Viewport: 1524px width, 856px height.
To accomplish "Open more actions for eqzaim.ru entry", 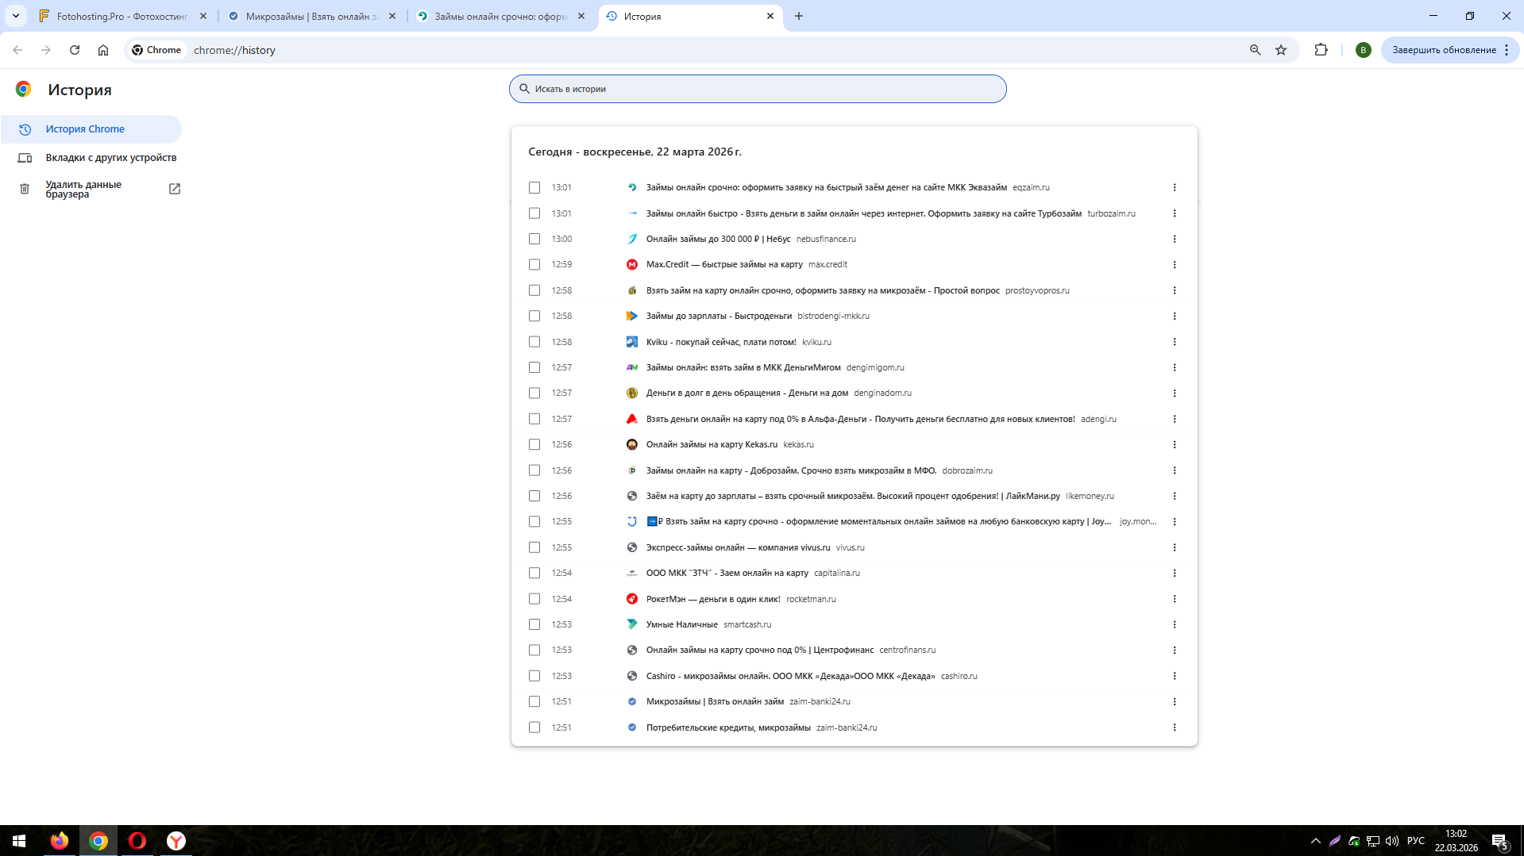I will (1175, 188).
